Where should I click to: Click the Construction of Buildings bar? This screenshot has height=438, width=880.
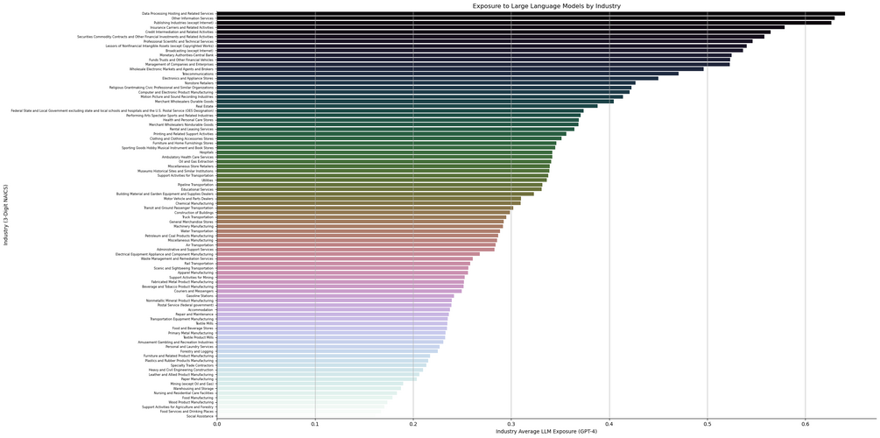pyautogui.click(x=363, y=212)
